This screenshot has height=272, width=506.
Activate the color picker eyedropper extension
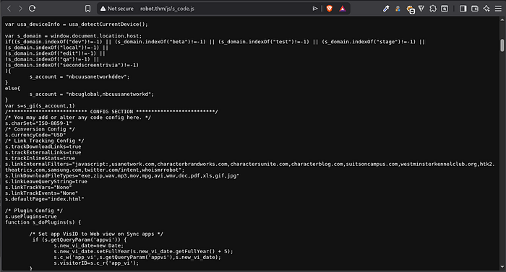pyautogui.click(x=386, y=9)
